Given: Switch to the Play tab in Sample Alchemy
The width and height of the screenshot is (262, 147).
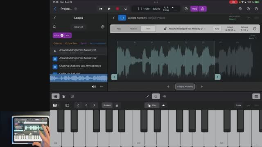Looking at the screenshot, I should pyautogui.click(x=119, y=29).
